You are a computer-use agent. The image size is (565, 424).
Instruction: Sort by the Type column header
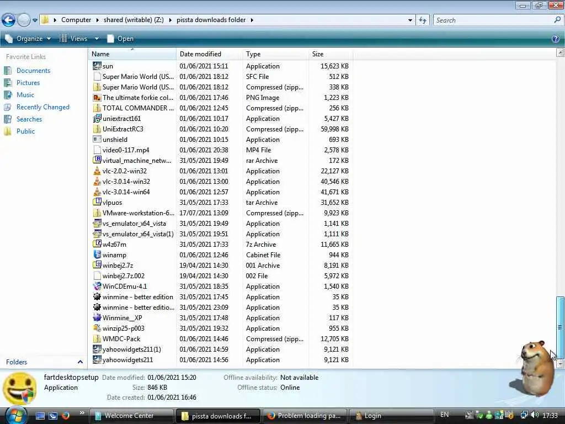click(275, 54)
